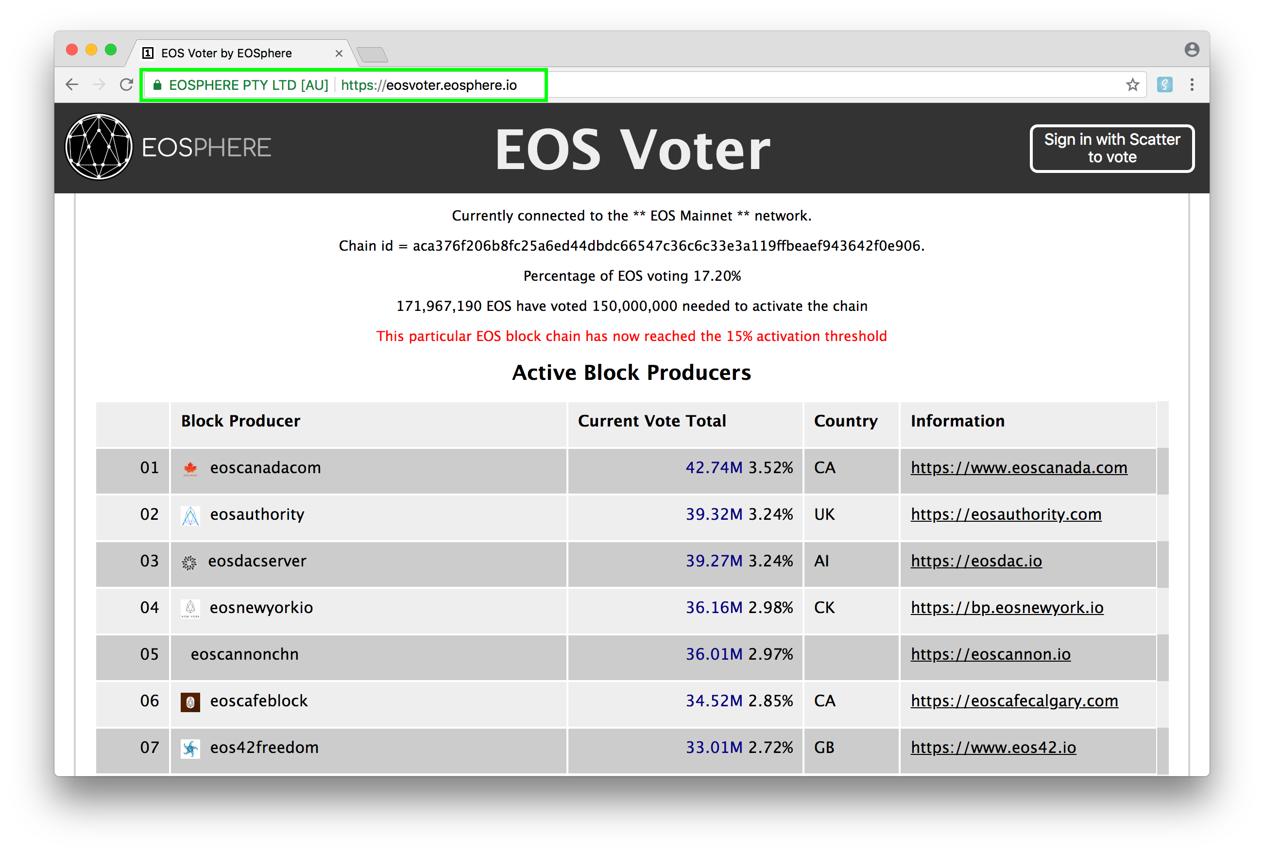1264x854 pixels.
Task: Click the EOSPHERE PTY LTD [AU] certificate label
Action: 249,85
